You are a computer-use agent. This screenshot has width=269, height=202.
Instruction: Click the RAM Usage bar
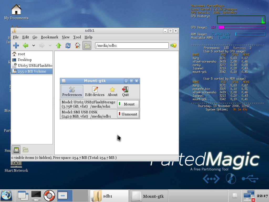(250, 34)
